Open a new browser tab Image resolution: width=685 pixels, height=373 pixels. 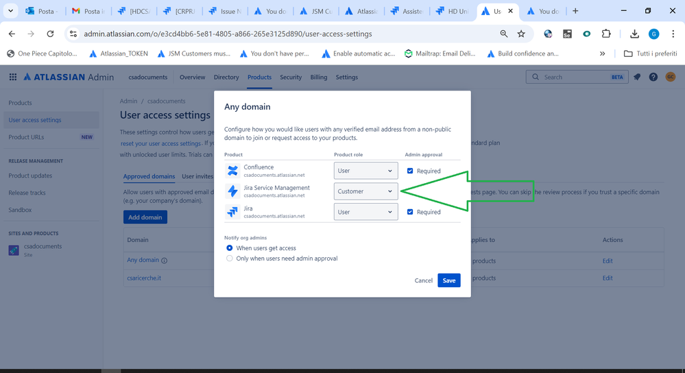click(x=575, y=11)
